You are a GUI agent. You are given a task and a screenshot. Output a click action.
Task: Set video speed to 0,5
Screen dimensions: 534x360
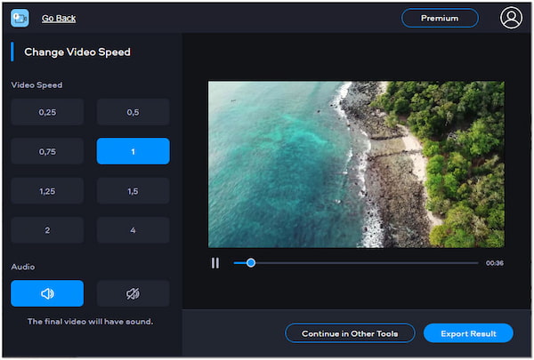tap(133, 112)
